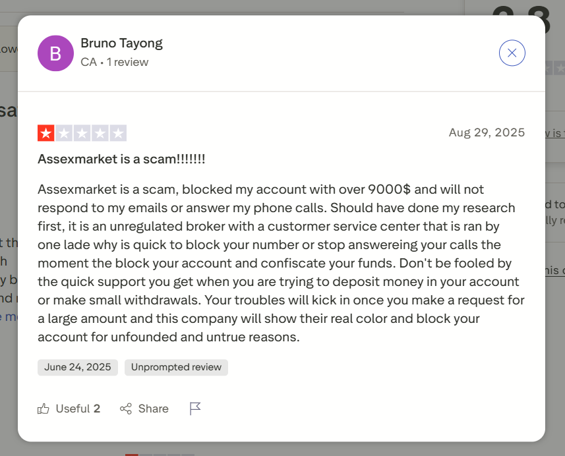Click the red filled first star
The image size is (565, 456).
46,133
